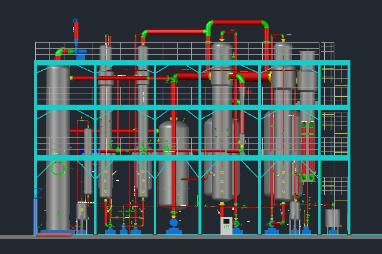Viewport: 382px width, 254px height.
Task: Select the small gray vessel at bottom left
Action: click(82, 211)
